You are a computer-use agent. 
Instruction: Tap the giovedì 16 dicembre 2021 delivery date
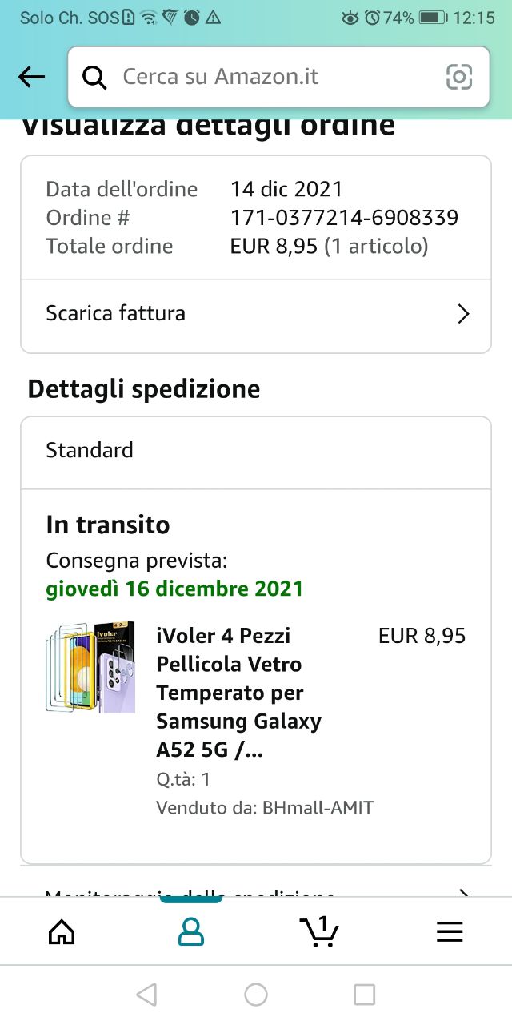click(174, 589)
